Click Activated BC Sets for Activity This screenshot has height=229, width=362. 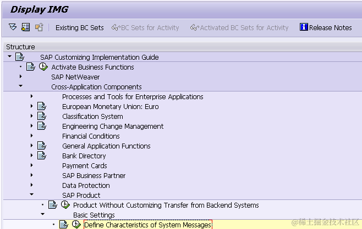click(x=239, y=27)
